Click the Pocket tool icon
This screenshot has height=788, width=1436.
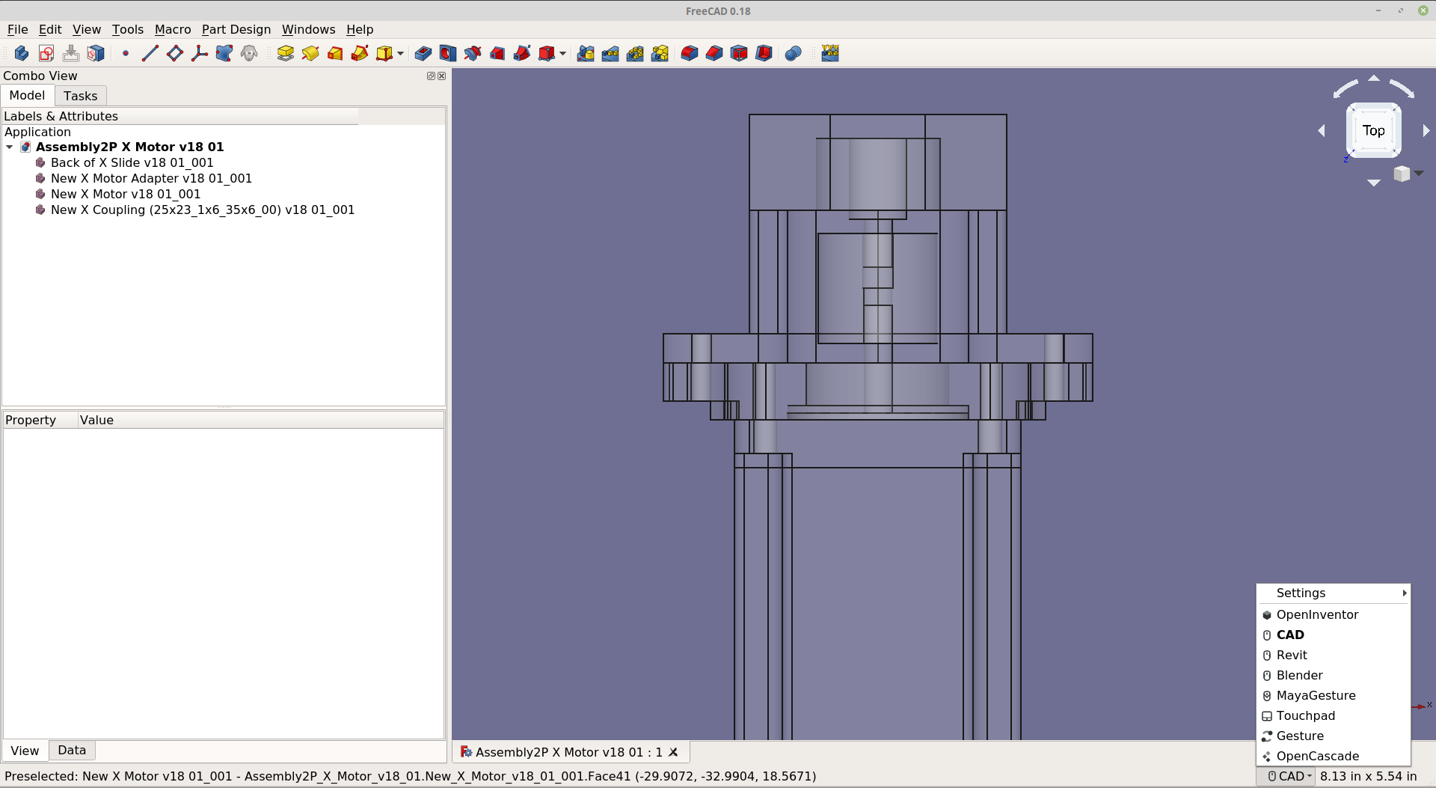coord(423,53)
